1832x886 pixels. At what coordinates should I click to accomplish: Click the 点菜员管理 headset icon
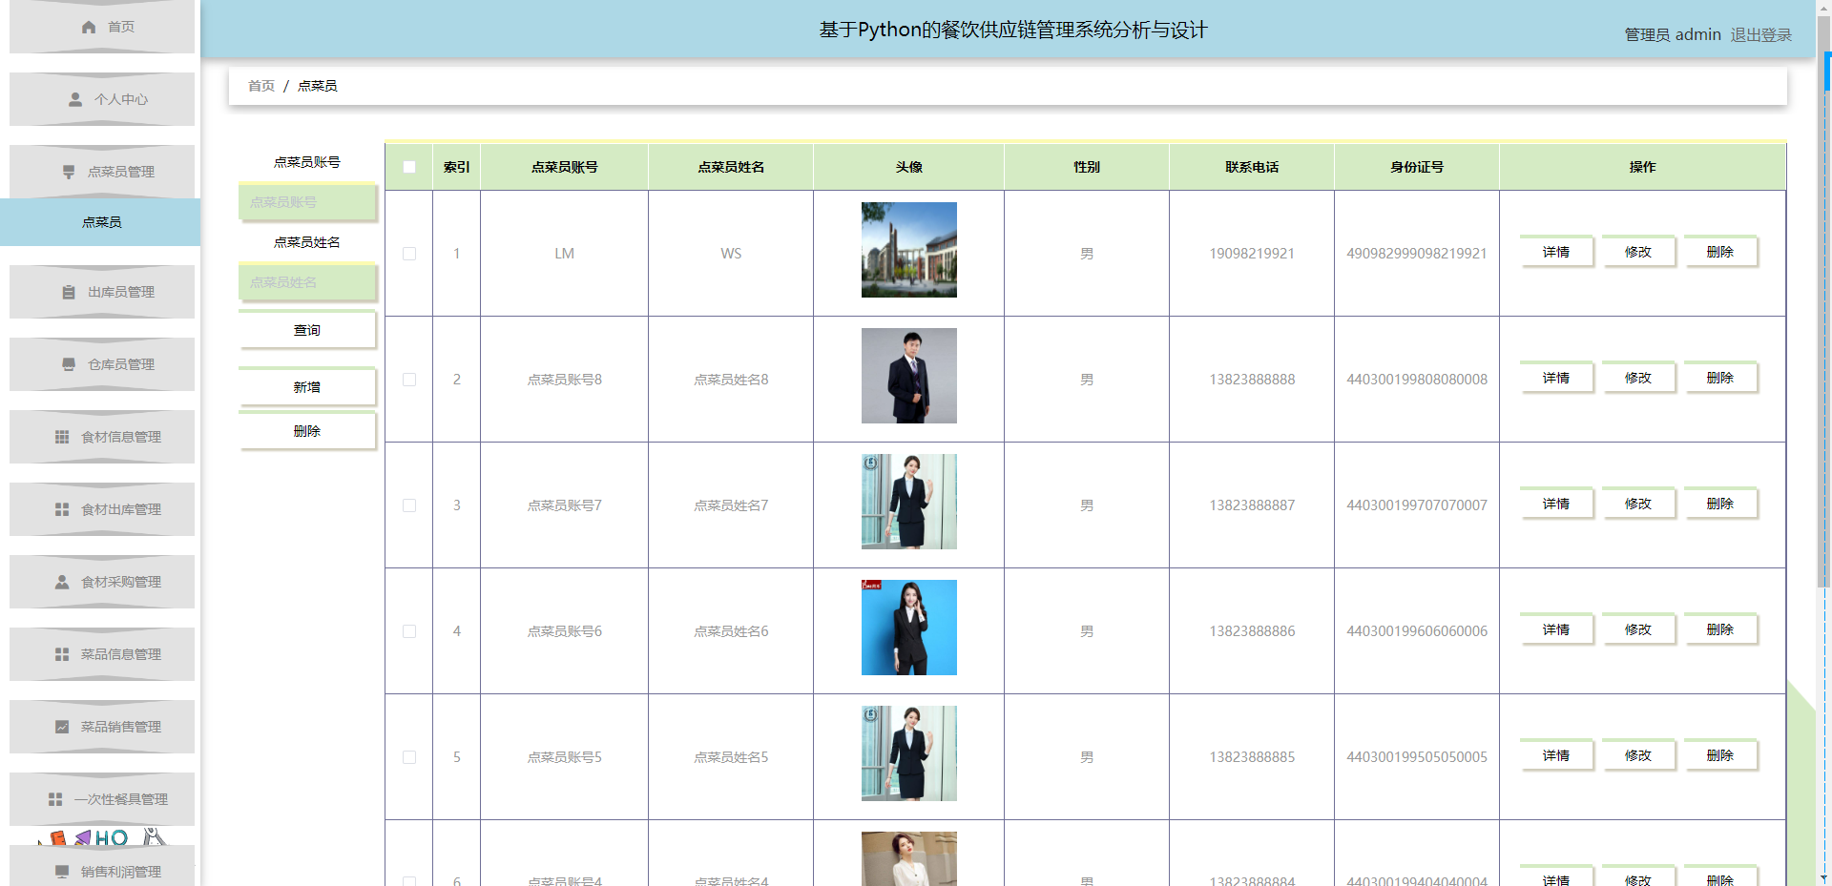point(67,172)
